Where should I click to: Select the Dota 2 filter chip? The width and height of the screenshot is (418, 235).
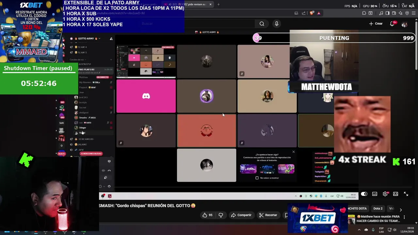point(378,208)
